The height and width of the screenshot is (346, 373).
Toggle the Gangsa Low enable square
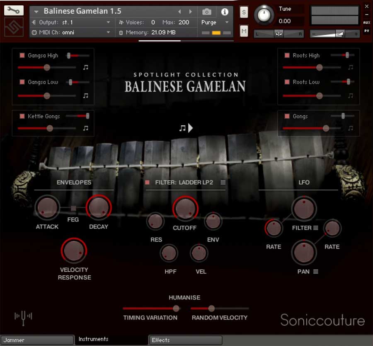(x=22, y=82)
